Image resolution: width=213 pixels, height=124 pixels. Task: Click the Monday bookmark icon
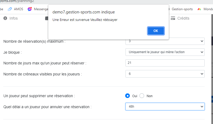tap(199, 9)
